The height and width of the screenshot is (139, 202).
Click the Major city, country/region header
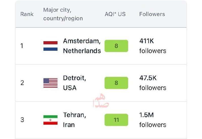(x=63, y=14)
